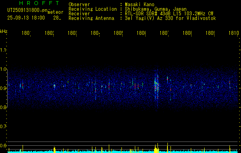Click the 1.0 frequency axis label
This screenshot has height=153, width=241.
[x=3, y=69]
